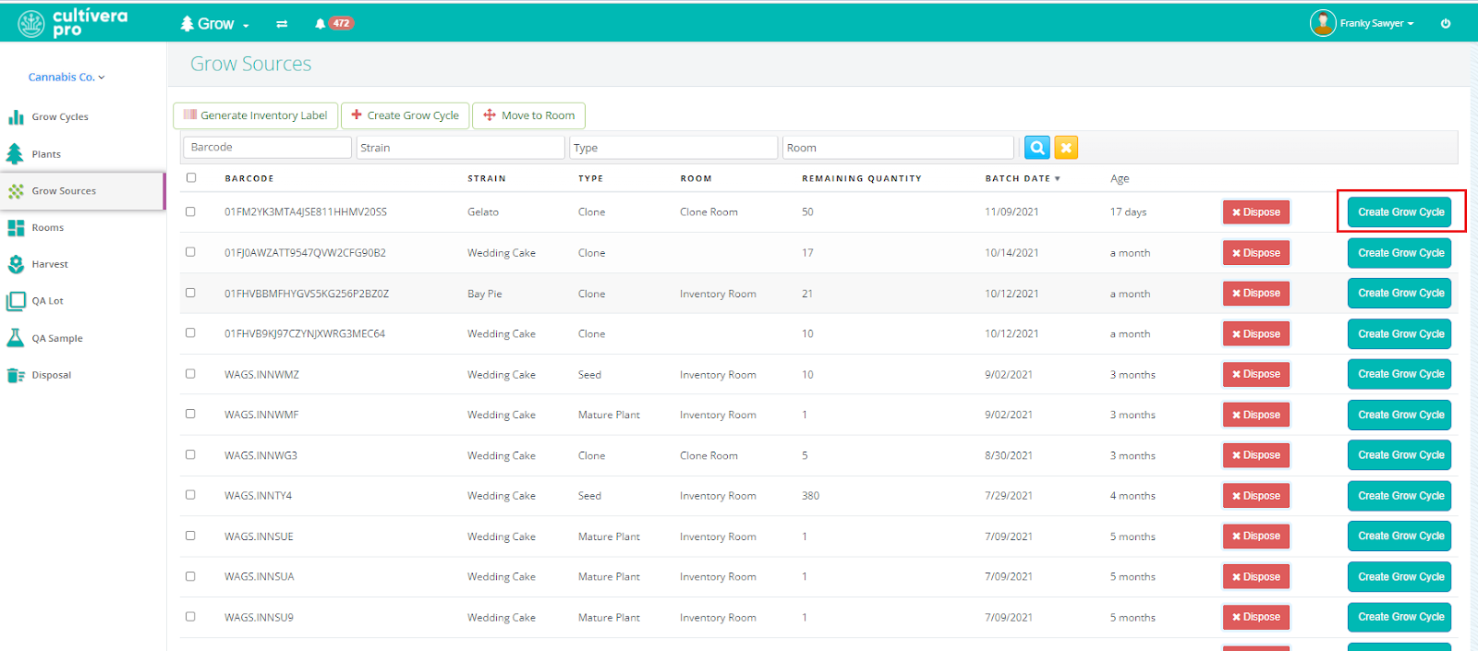Click Generate Inventory Label button
This screenshot has width=1478, height=651.
tap(255, 115)
